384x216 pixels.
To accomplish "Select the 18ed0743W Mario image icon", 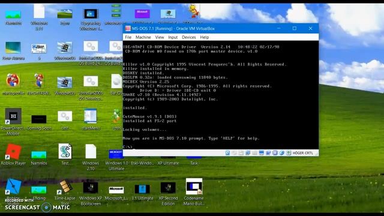I will (39, 85).
